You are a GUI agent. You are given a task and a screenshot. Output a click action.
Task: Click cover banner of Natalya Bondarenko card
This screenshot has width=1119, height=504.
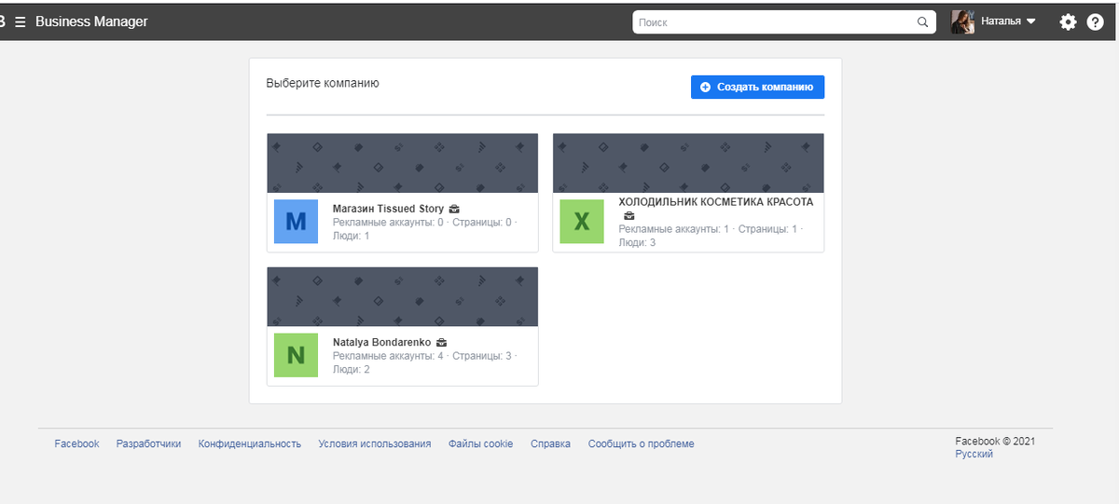[403, 297]
